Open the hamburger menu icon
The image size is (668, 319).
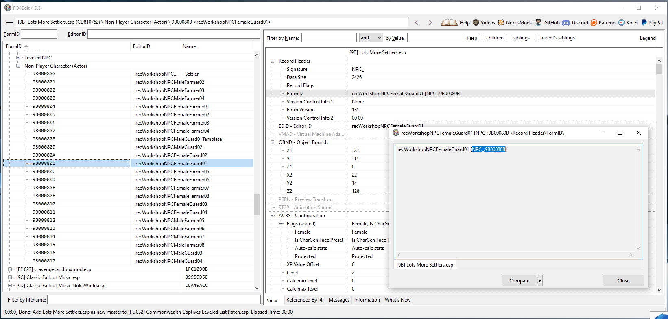coord(9,22)
